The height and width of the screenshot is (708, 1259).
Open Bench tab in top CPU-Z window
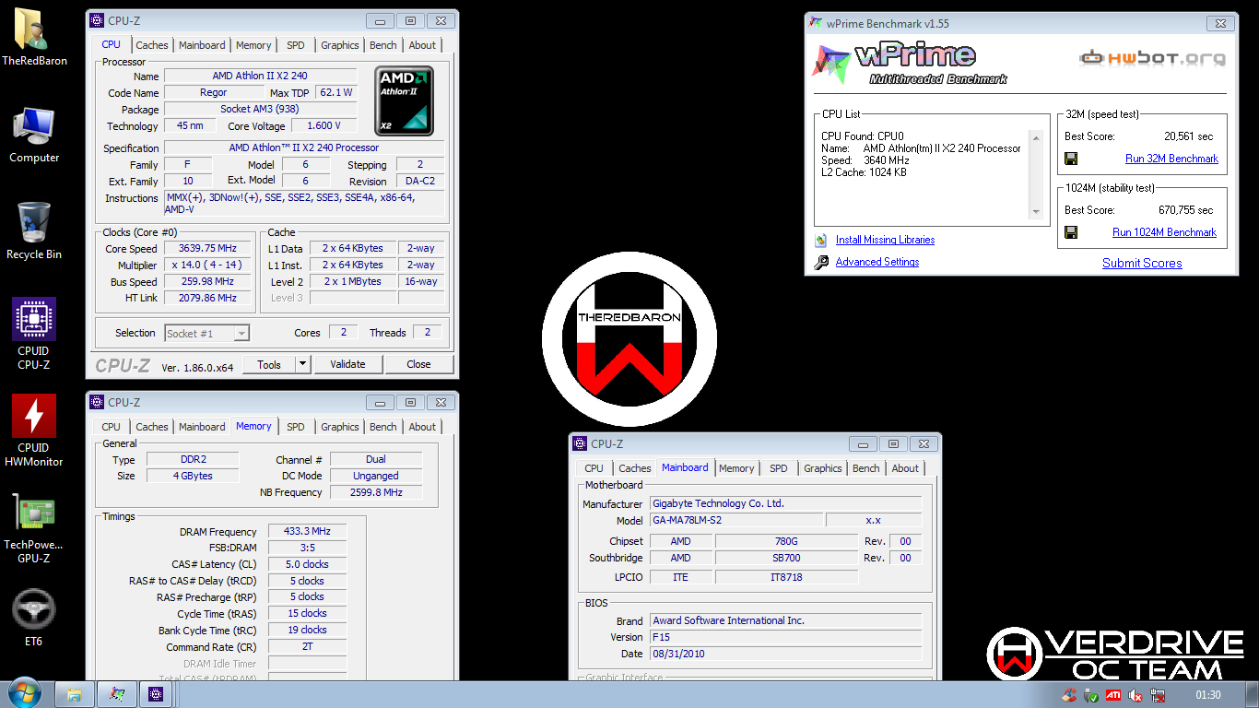pos(383,45)
